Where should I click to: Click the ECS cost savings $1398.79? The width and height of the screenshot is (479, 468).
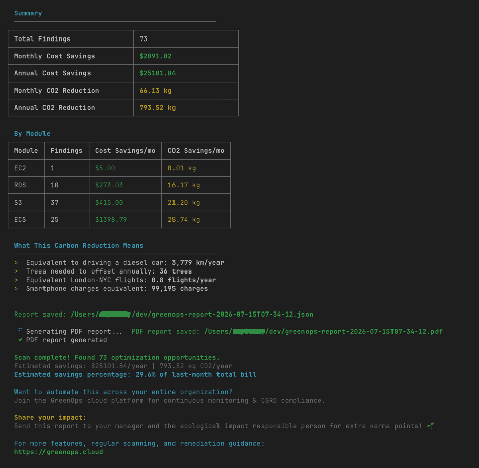[x=111, y=220]
